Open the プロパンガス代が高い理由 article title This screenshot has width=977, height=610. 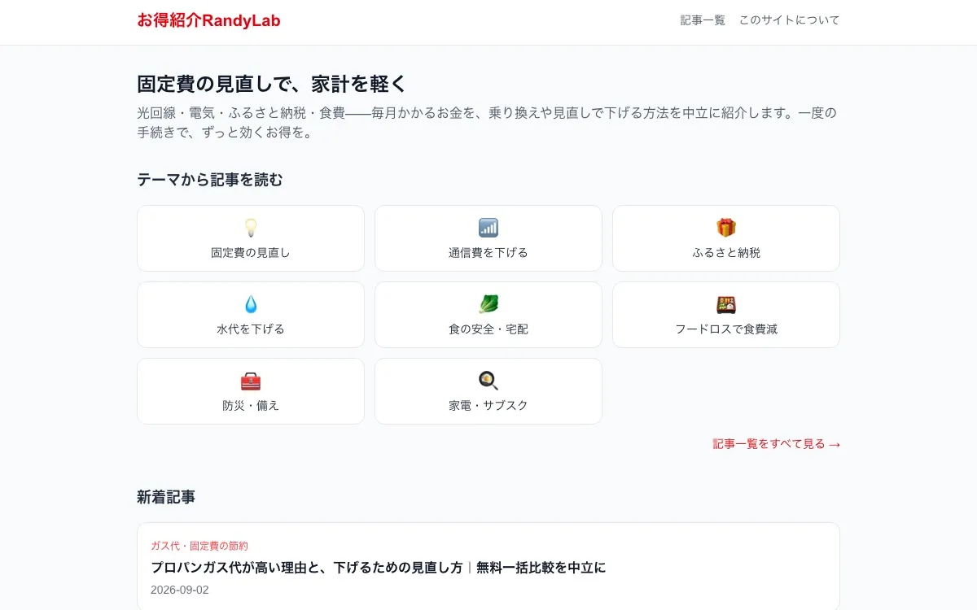point(379,568)
